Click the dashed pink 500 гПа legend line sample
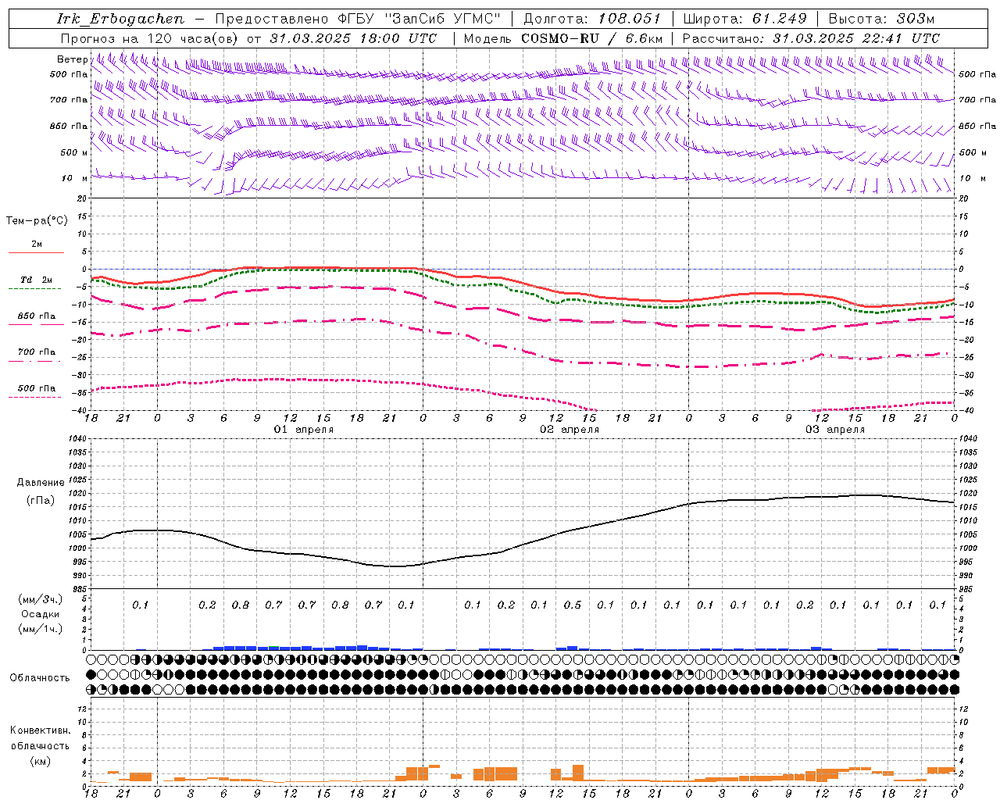This screenshot has width=1000, height=800. coord(34,397)
